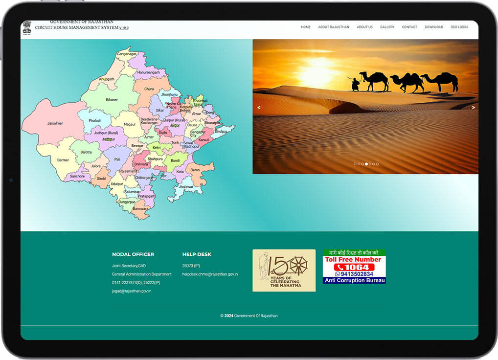This screenshot has width=498, height=360.
Task: Select Jaisalmer district on the map
Action: coord(55,123)
